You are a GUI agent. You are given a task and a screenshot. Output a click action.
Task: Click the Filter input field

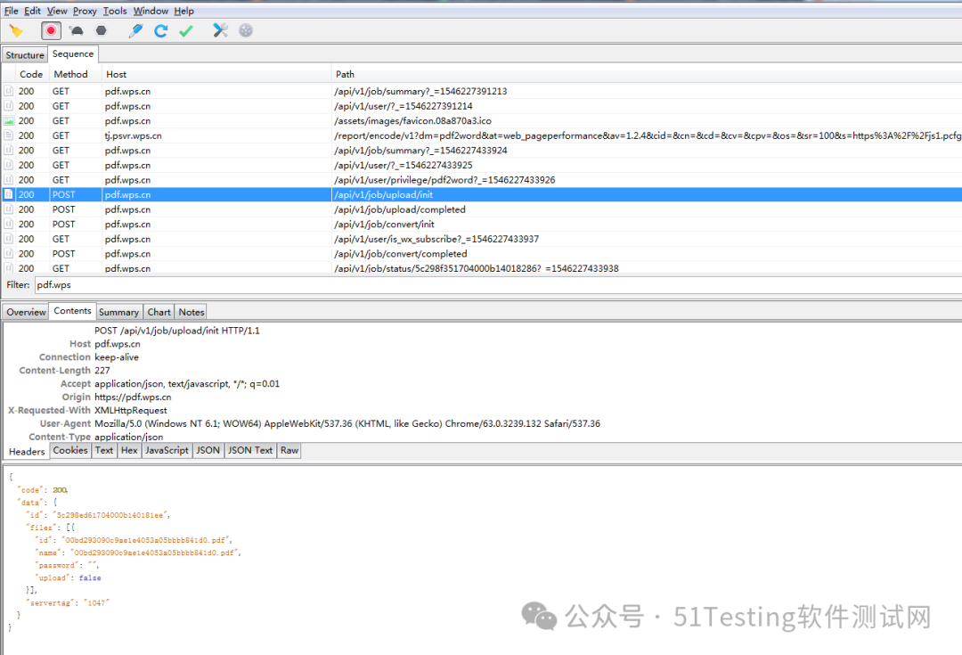497,285
